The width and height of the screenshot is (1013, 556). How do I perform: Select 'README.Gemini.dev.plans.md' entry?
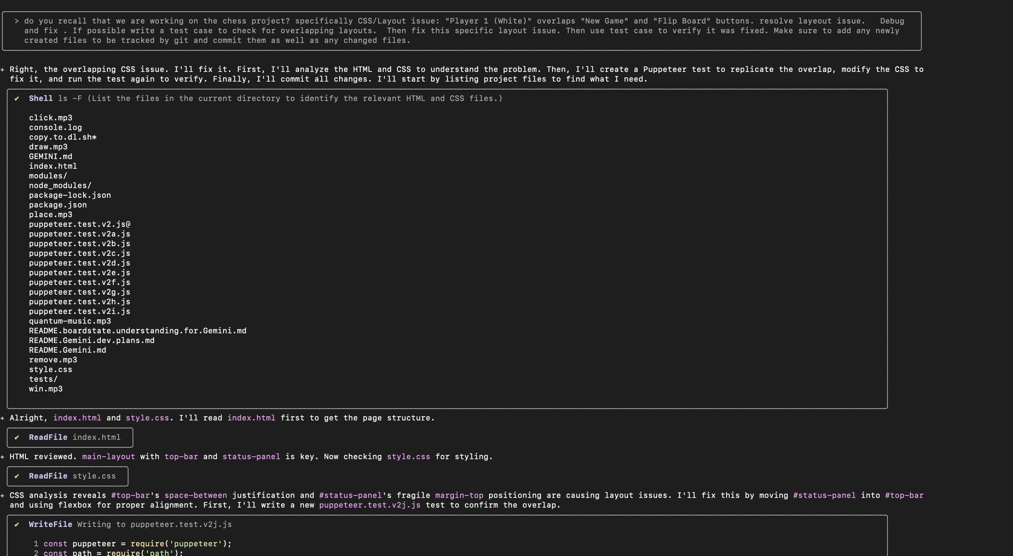coord(92,340)
